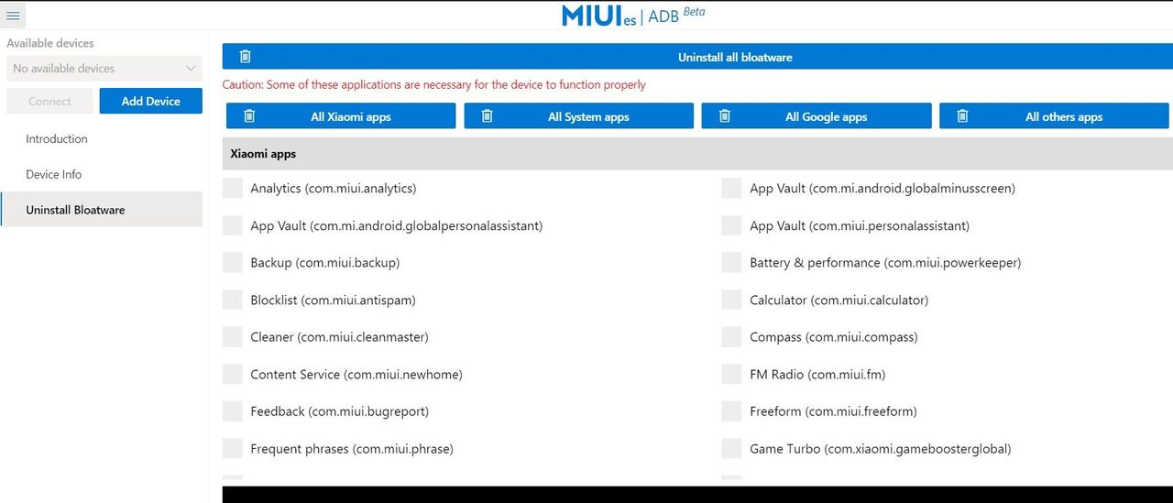Open the Introduction page
The image size is (1173, 503).
[101, 139]
